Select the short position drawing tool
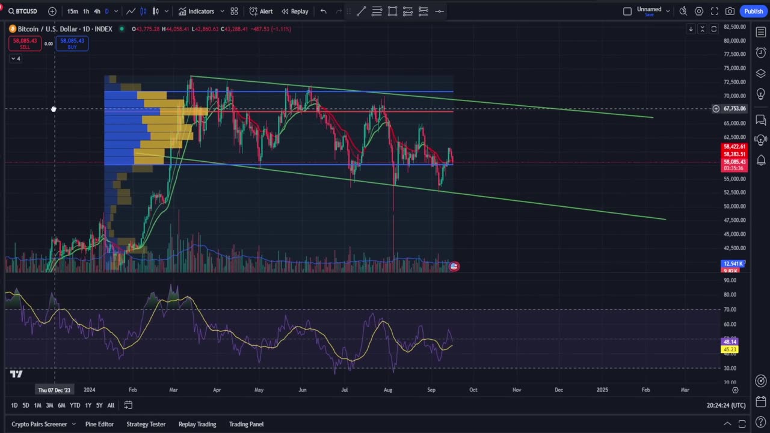 tap(423, 11)
